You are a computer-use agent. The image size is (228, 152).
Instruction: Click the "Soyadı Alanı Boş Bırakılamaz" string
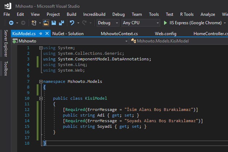[161, 121]
